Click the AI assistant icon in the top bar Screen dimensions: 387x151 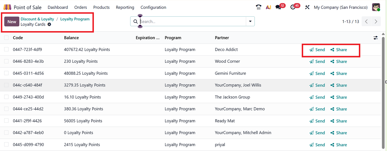[268, 7]
